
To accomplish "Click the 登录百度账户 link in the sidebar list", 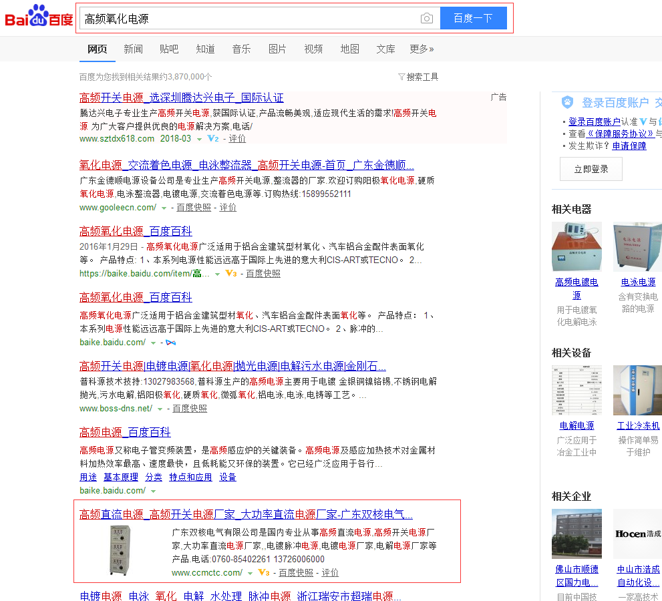I will click(x=595, y=122).
